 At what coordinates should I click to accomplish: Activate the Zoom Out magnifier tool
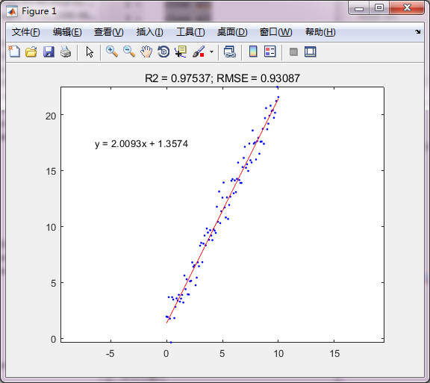[129, 52]
